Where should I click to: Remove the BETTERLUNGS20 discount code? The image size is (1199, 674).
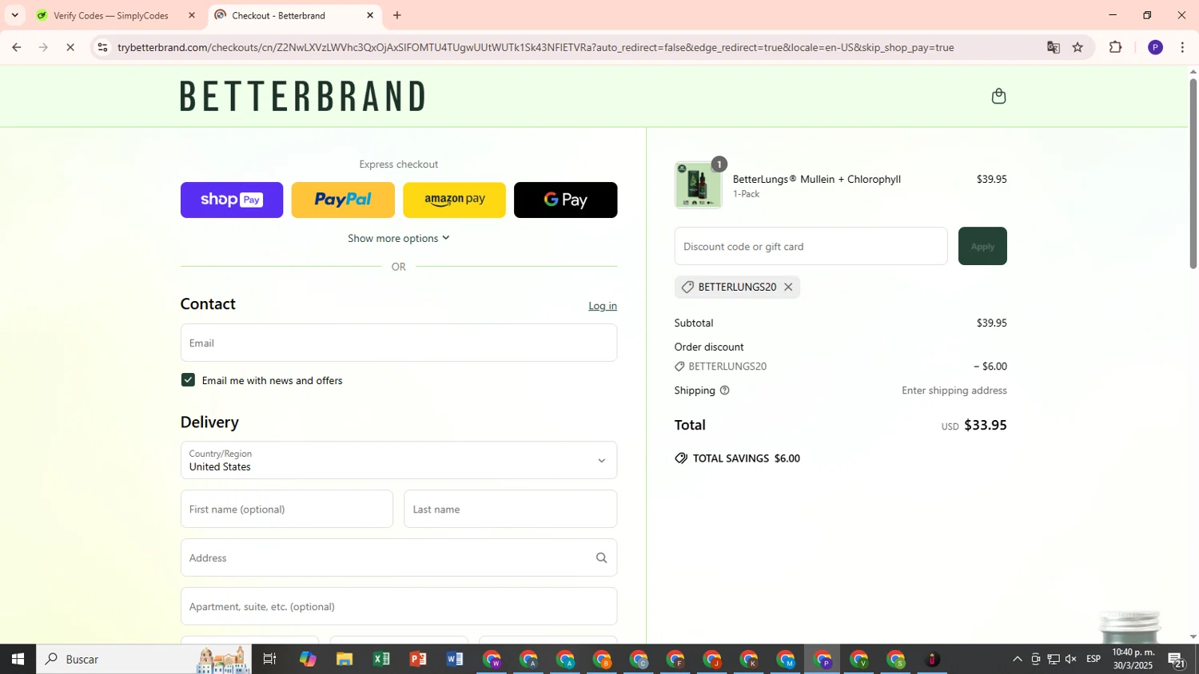tap(788, 287)
